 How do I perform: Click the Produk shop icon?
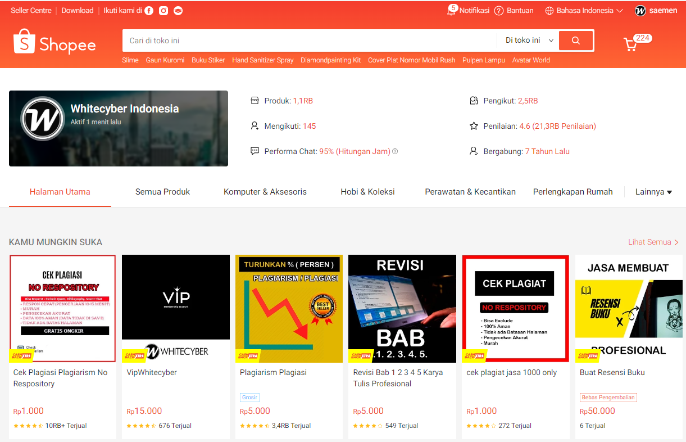(255, 101)
